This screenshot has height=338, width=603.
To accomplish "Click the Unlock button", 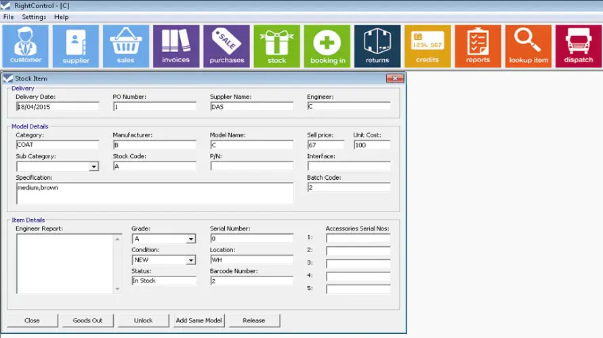I will pos(144,320).
